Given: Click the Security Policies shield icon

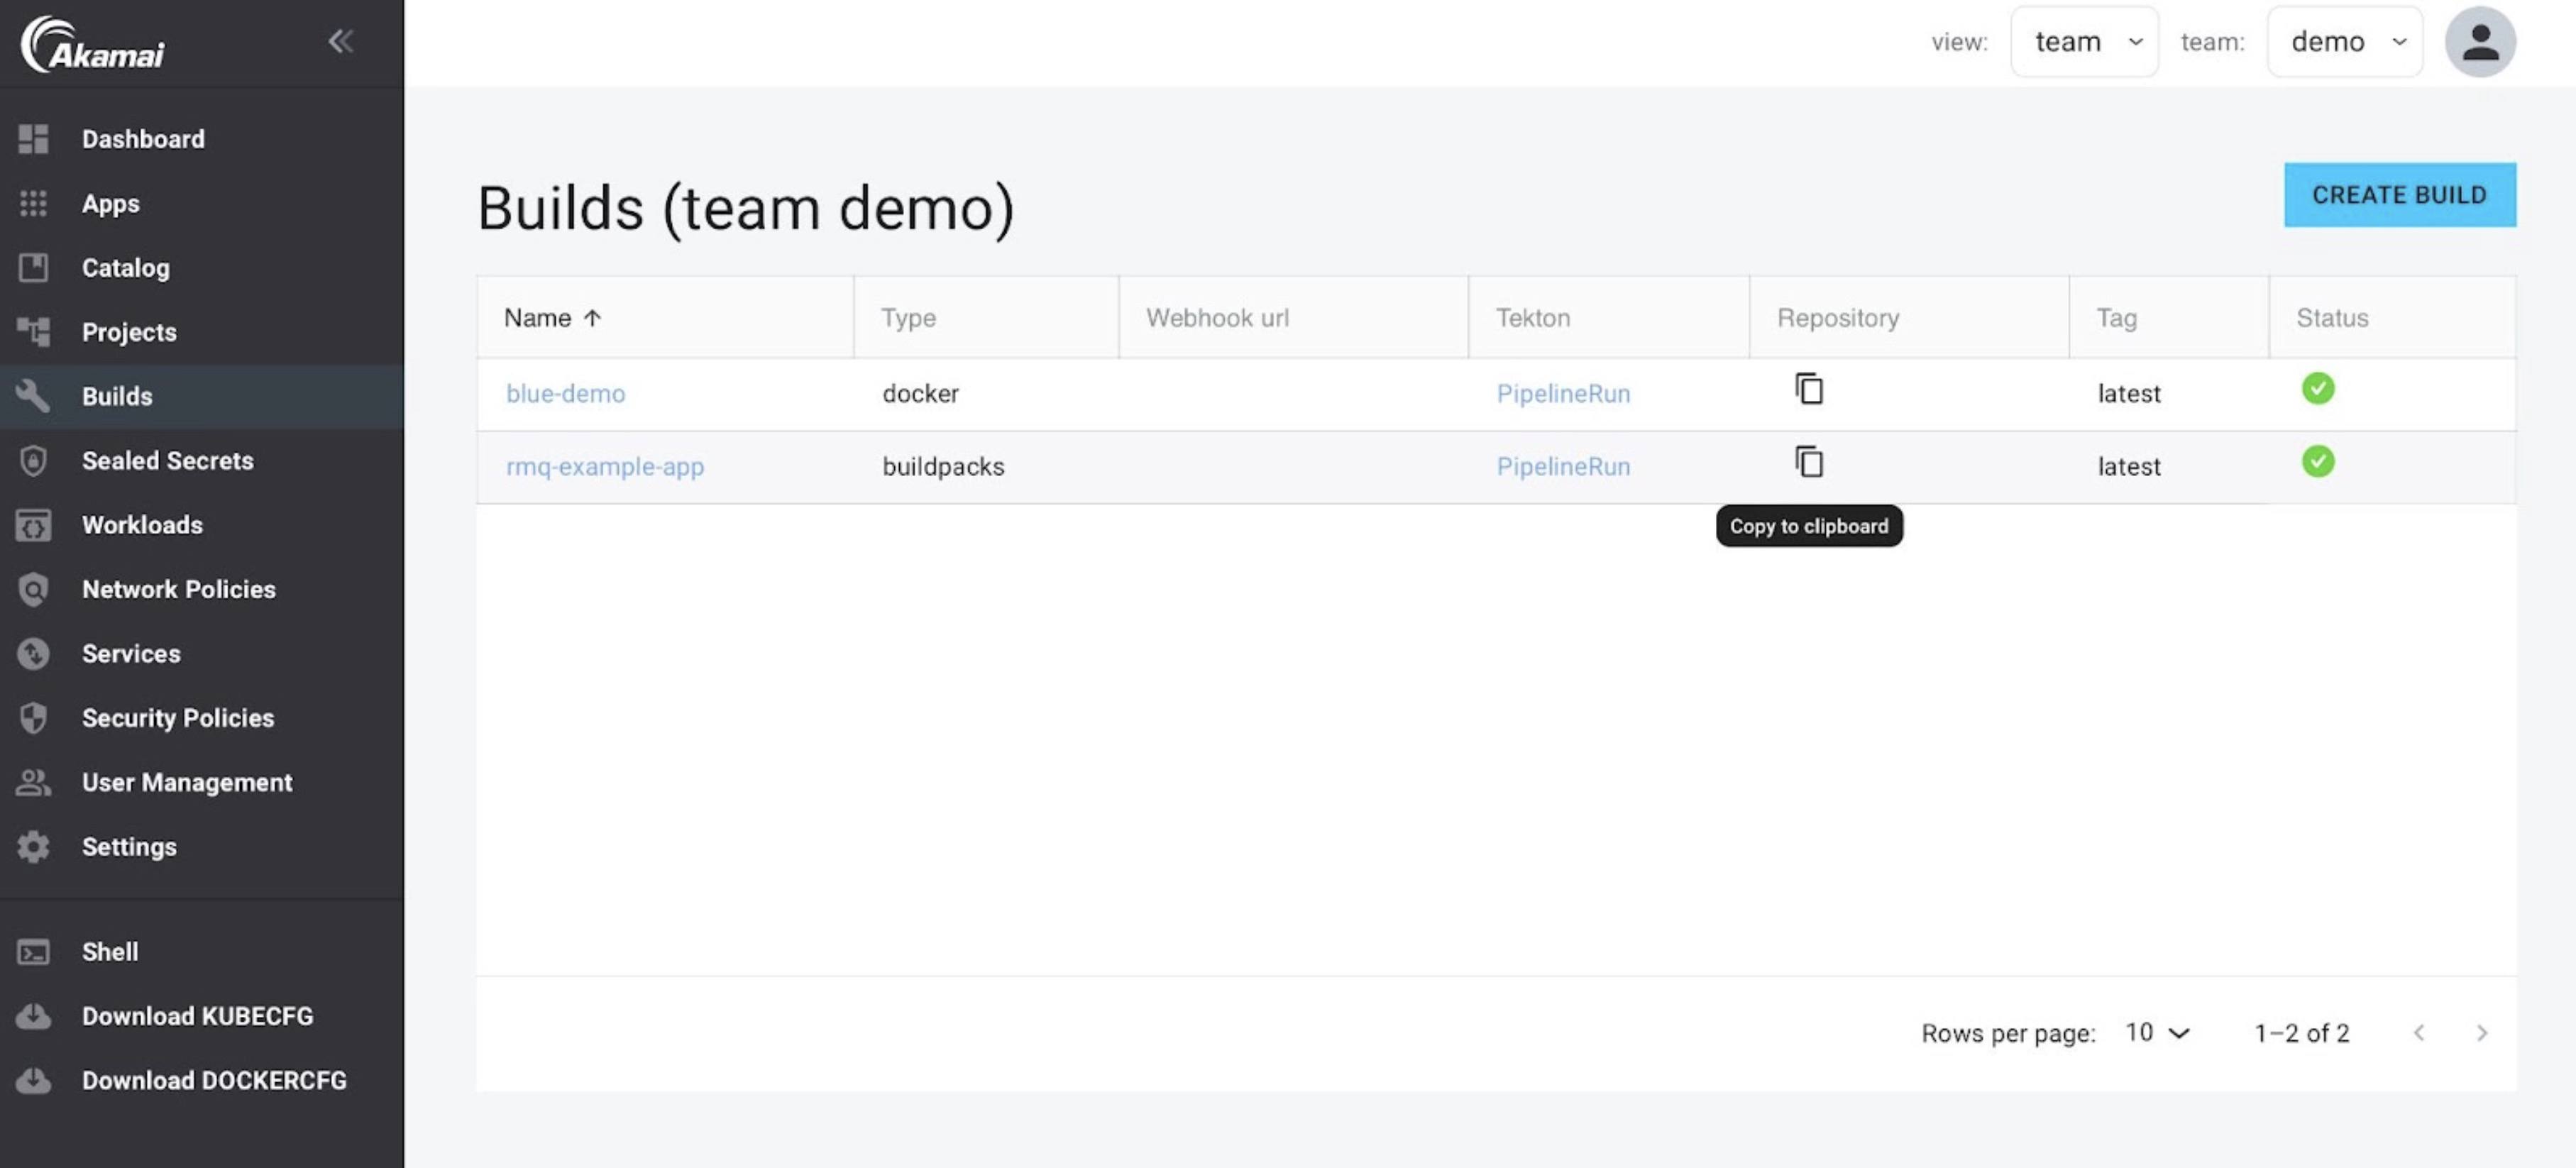Looking at the screenshot, I should tap(33, 717).
